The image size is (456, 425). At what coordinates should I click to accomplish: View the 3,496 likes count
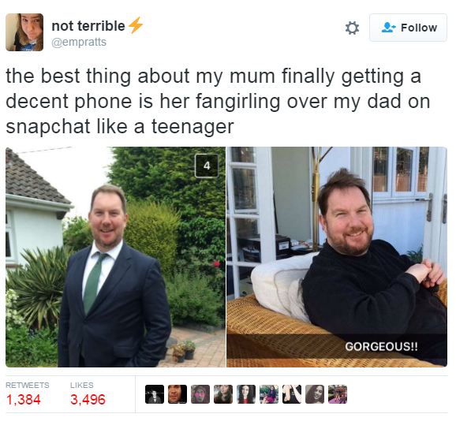[88, 400]
